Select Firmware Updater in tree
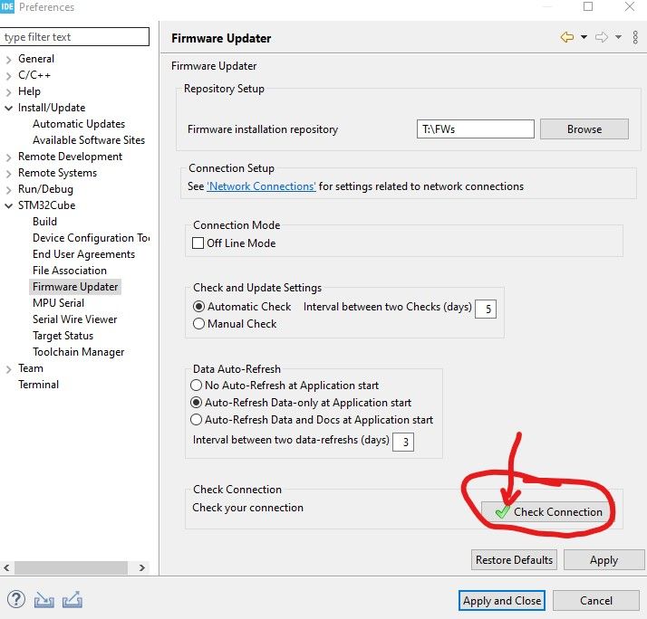This screenshot has width=647, height=619. click(75, 287)
